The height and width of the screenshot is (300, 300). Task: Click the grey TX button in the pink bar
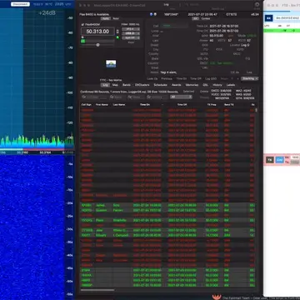pyautogui.click(x=270, y=160)
